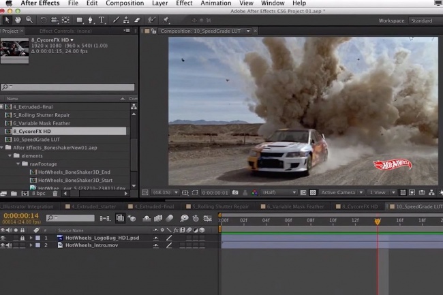The image size is (443, 295).
Task: Click the Hide Shy Layers icon in timeline
Action: (x=147, y=218)
